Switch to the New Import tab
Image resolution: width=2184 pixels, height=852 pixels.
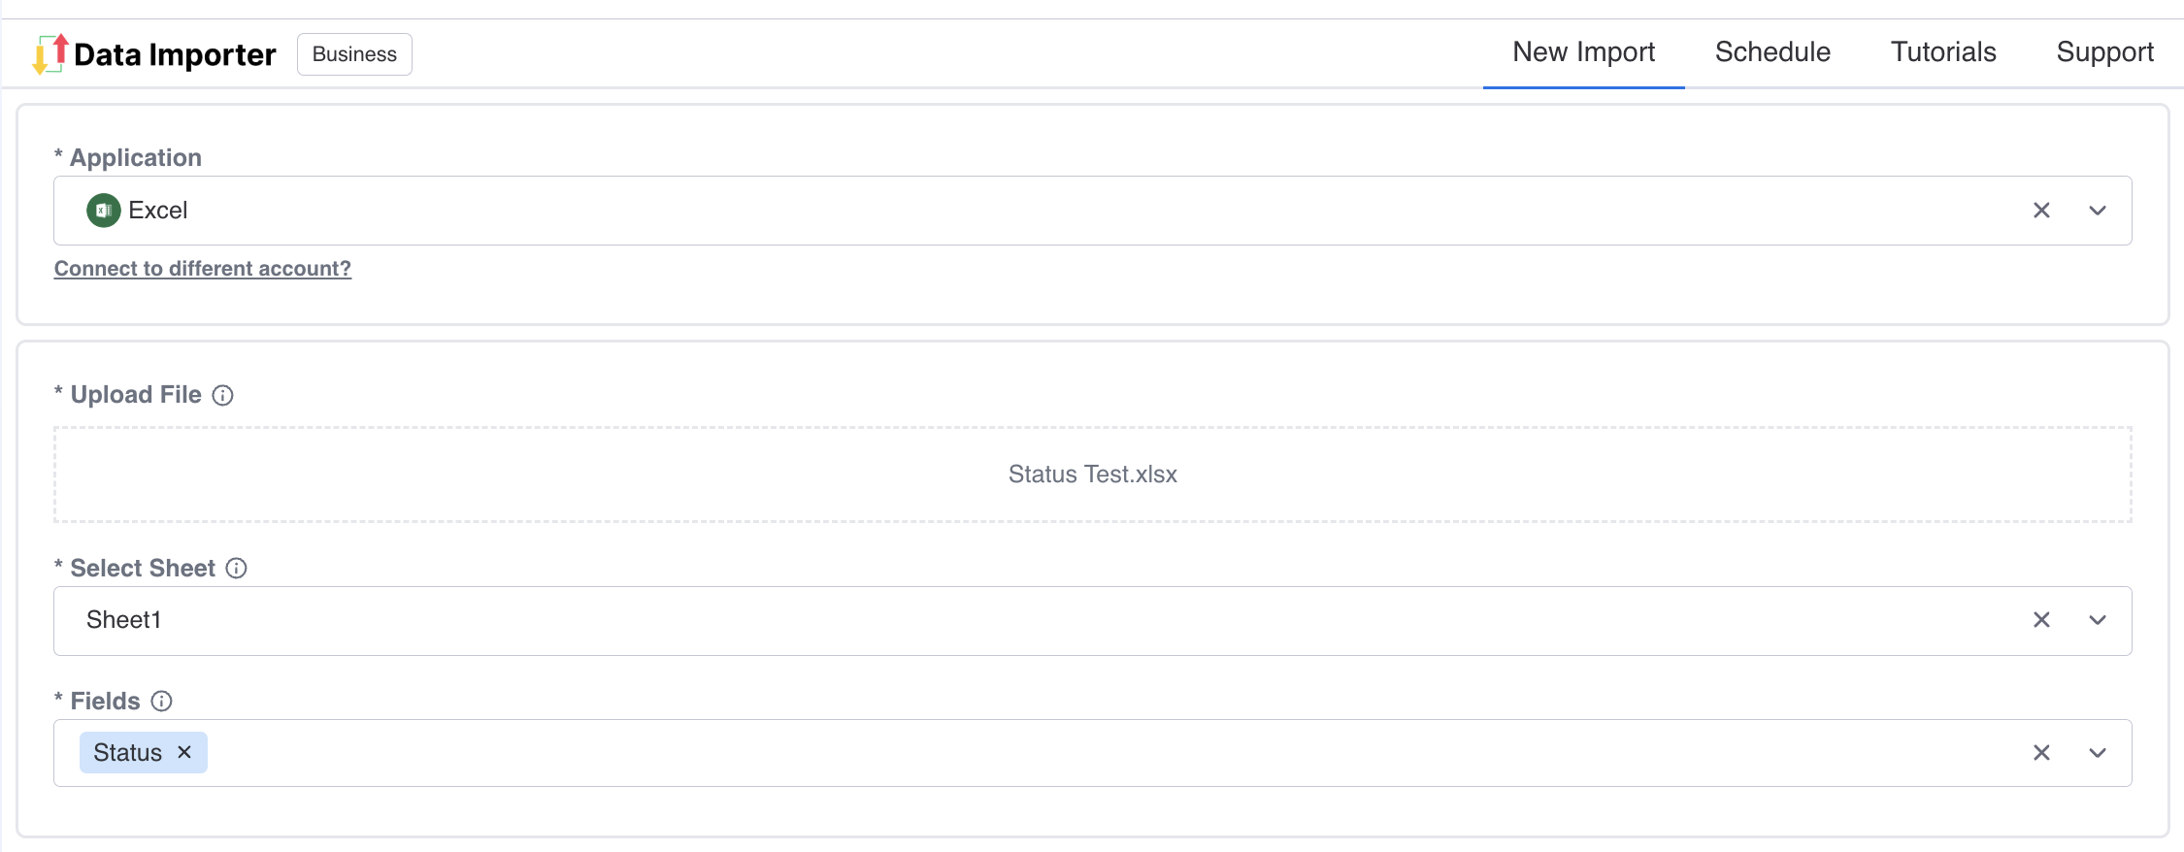tap(1583, 52)
